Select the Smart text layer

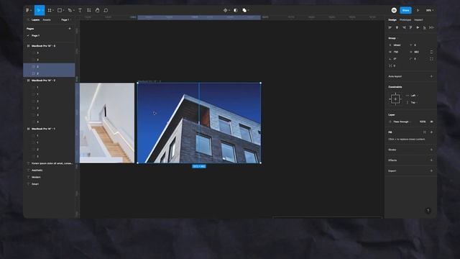point(35,184)
